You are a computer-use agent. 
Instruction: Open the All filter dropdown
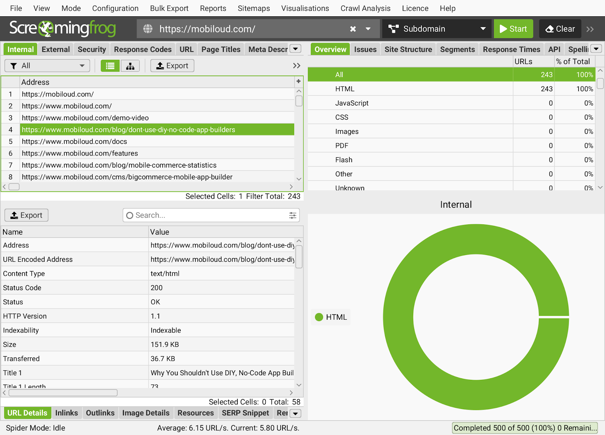tap(47, 66)
